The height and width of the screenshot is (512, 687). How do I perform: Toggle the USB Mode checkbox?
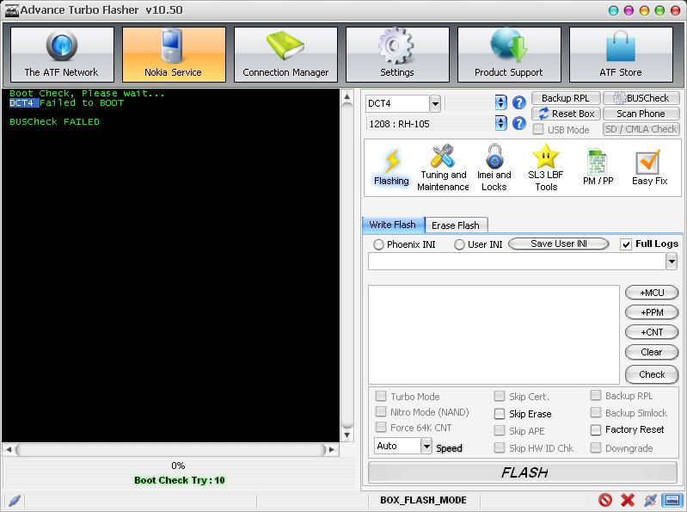[538, 129]
